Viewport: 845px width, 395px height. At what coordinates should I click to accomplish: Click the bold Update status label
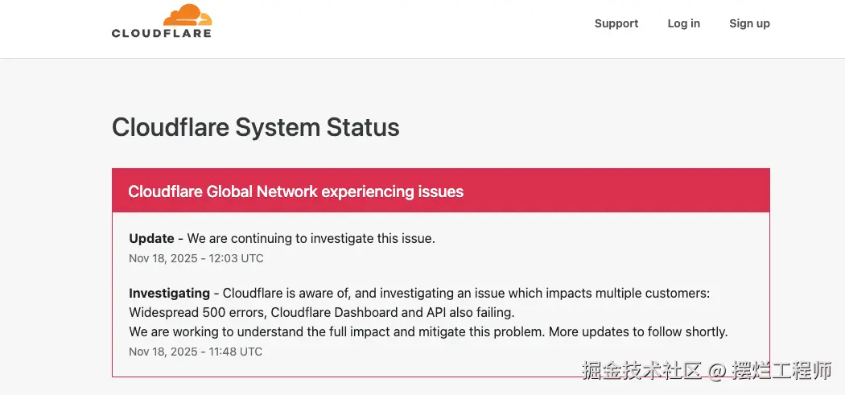[151, 239]
